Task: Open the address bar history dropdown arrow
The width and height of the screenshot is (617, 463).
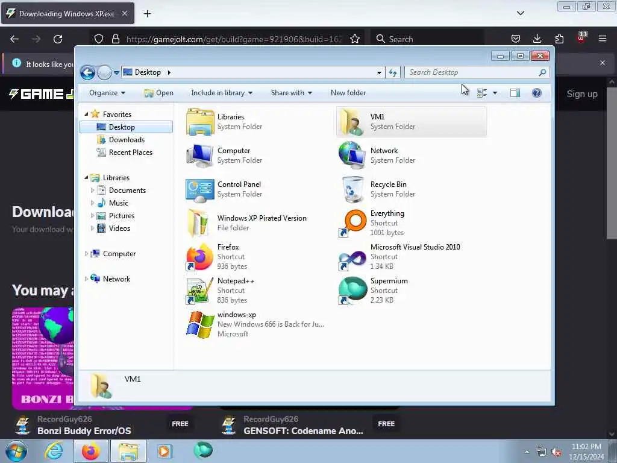Action: click(x=379, y=72)
